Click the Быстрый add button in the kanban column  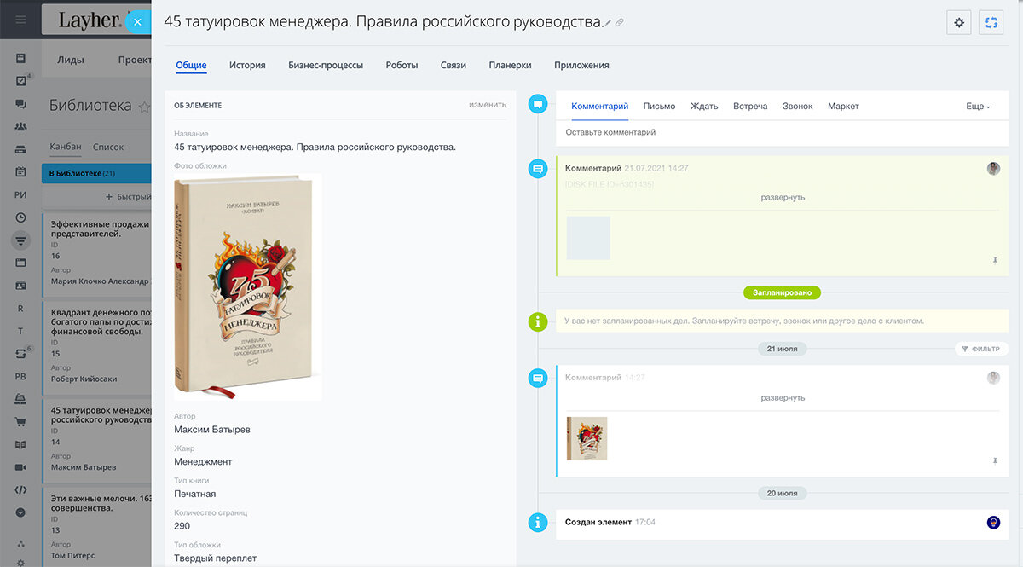point(128,196)
